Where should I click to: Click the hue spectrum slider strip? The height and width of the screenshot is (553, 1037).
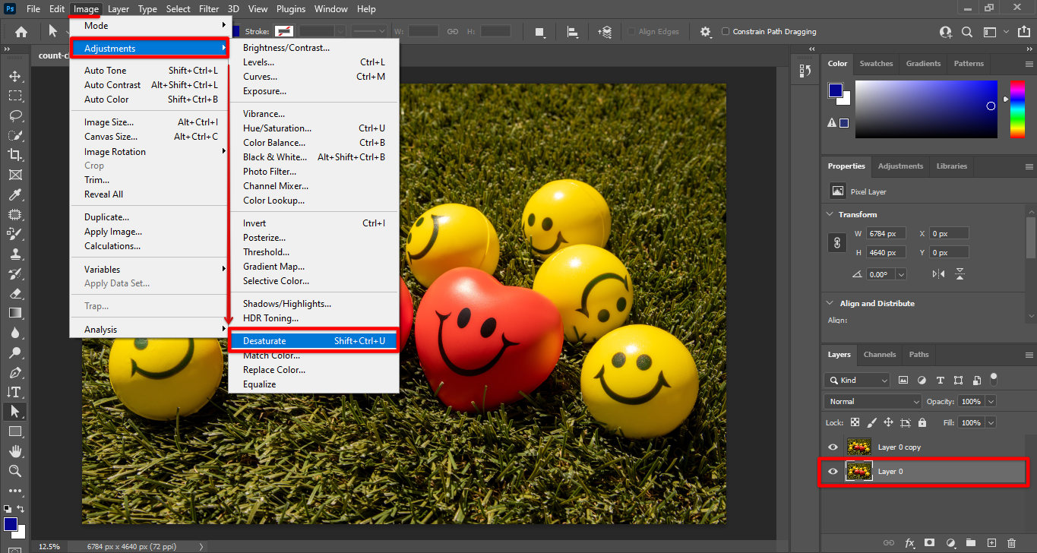click(x=1017, y=109)
